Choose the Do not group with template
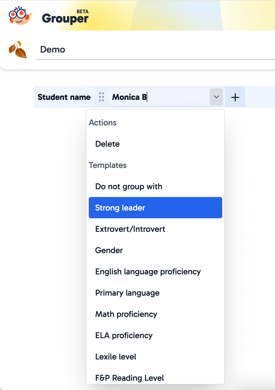Screen dimensions: 275x390 point(128,186)
